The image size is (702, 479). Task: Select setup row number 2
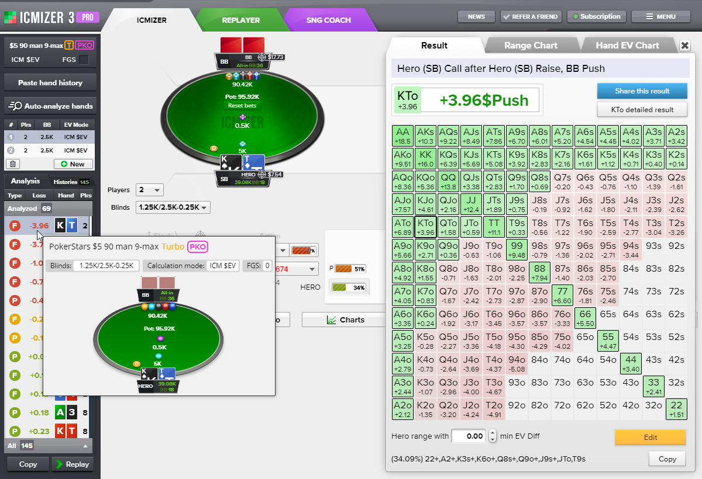(x=49, y=150)
